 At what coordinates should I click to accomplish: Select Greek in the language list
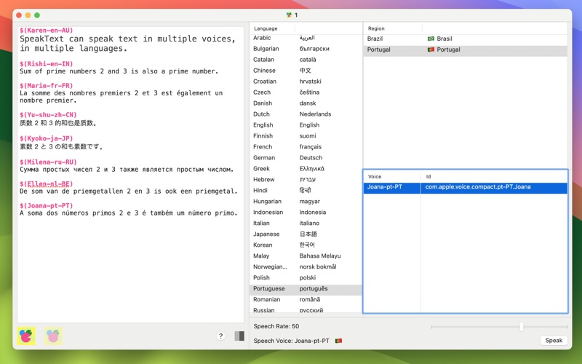click(x=306, y=169)
